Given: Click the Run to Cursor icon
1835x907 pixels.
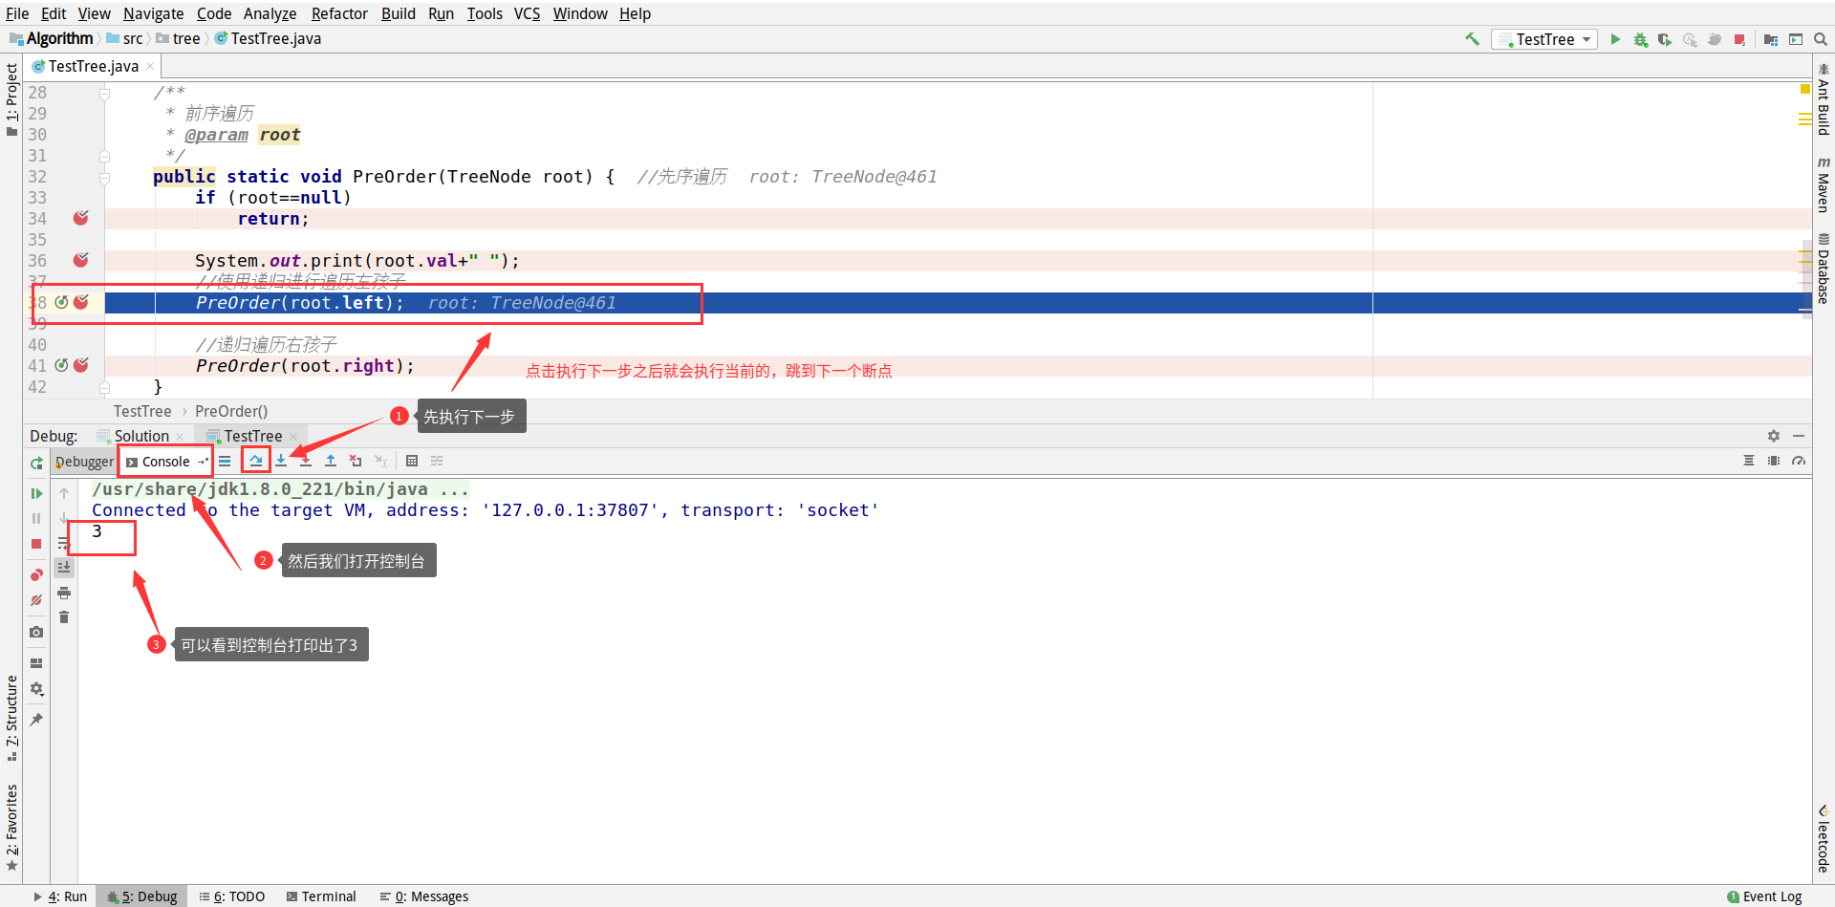Looking at the screenshot, I should coord(380,461).
